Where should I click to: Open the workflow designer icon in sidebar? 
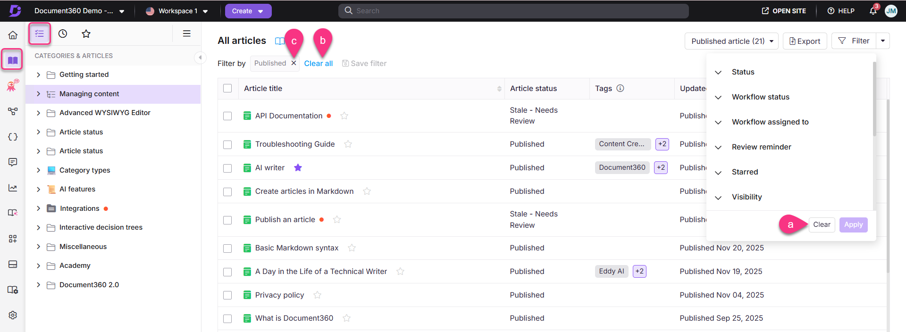(13, 111)
